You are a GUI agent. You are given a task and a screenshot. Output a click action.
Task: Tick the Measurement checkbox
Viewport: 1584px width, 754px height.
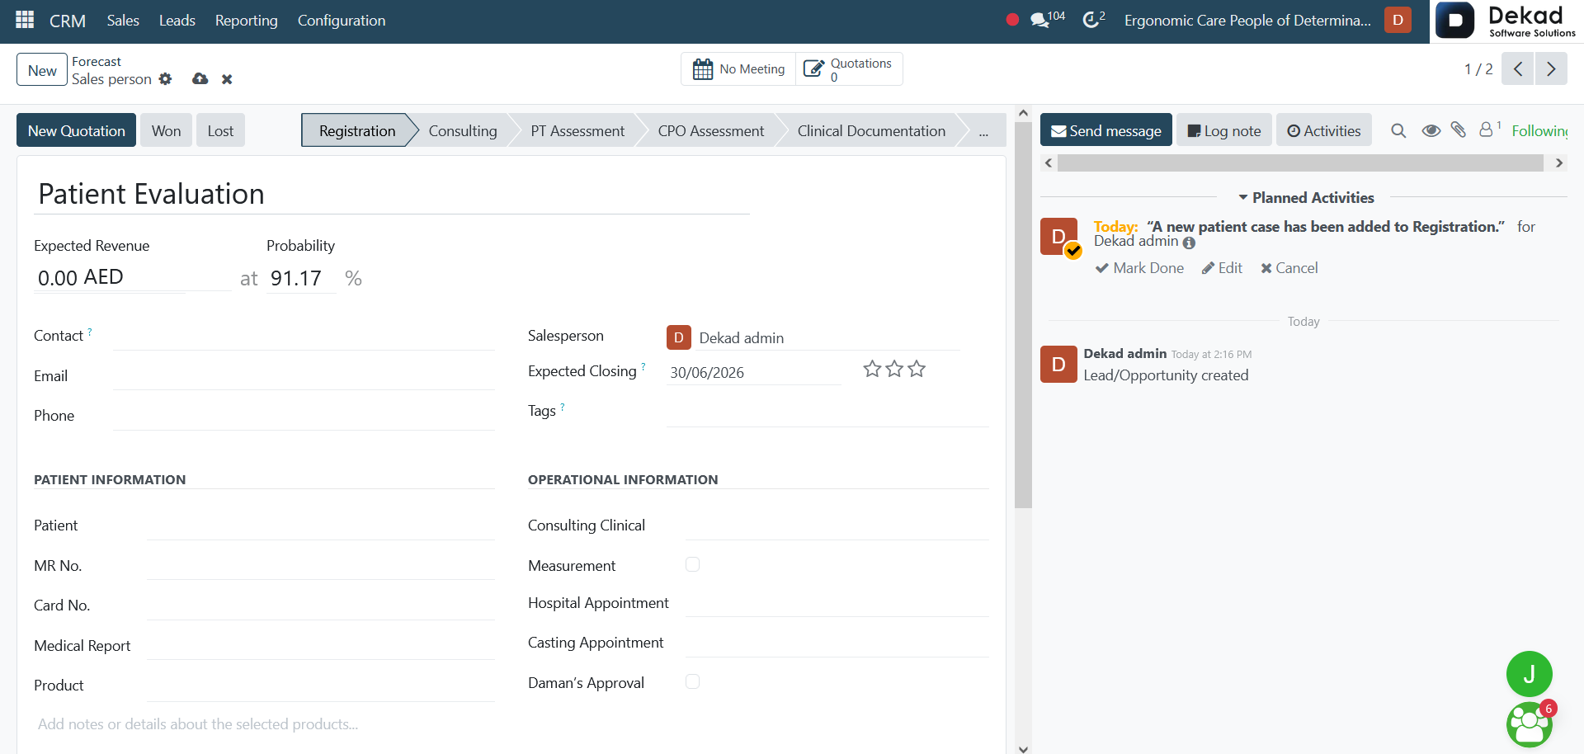[693, 564]
